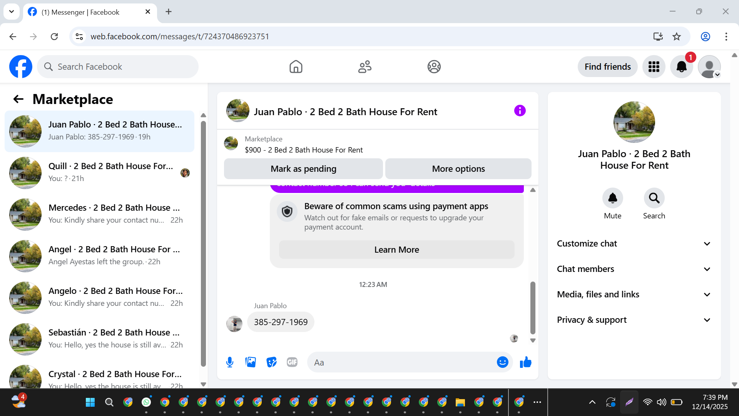Send a thumbs-up like
739x416 pixels.
(x=525, y=362)
